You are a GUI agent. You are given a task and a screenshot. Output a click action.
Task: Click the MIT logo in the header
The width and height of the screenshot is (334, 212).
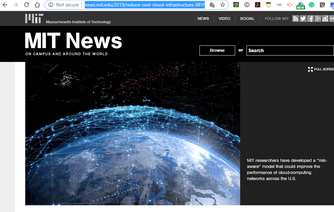(x=34, y=18)
